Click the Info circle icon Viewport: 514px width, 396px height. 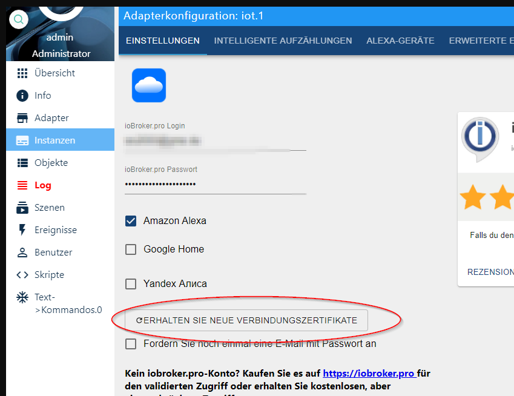[22, 96]
